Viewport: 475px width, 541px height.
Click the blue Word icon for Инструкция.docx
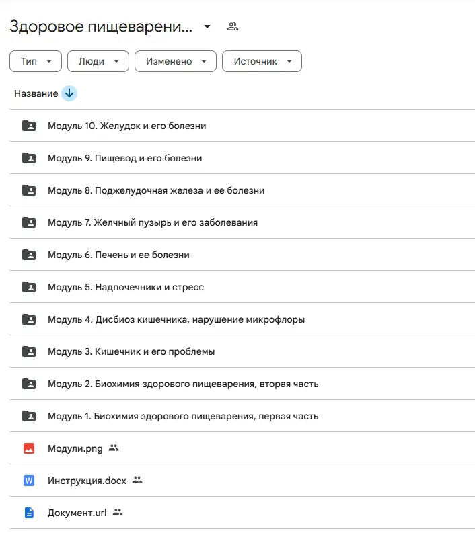28,481
